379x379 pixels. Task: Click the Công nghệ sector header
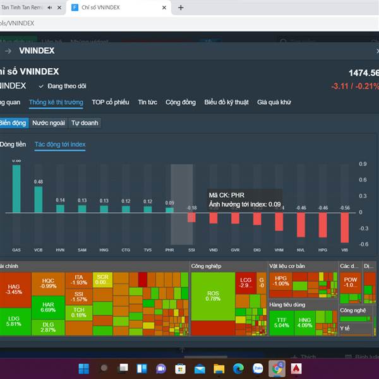(x=357, y=311)
